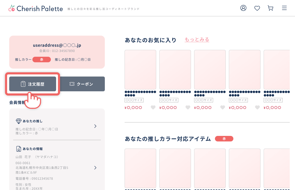Open first 推しカラー item thumbnail
This screenshot has width=295, height=190.
click(x=140, y=168)
